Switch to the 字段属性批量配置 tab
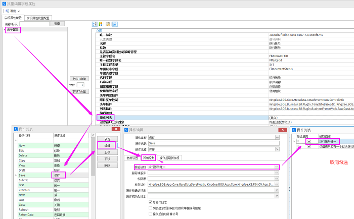Screen dimensions: 354x219 click(39, 17)
